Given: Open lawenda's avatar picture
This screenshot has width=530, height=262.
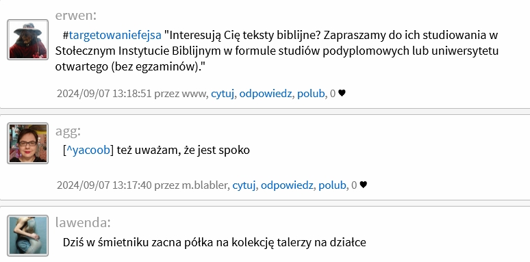Looking at the screenshot, I should pyautogui.click(x=27, y=235).
